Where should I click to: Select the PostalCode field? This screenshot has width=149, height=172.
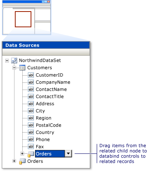click(x=49, y=125)
